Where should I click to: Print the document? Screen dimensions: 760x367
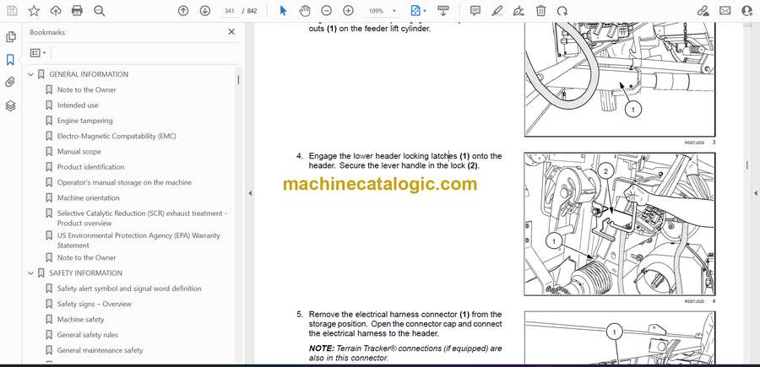click(77, 11)
